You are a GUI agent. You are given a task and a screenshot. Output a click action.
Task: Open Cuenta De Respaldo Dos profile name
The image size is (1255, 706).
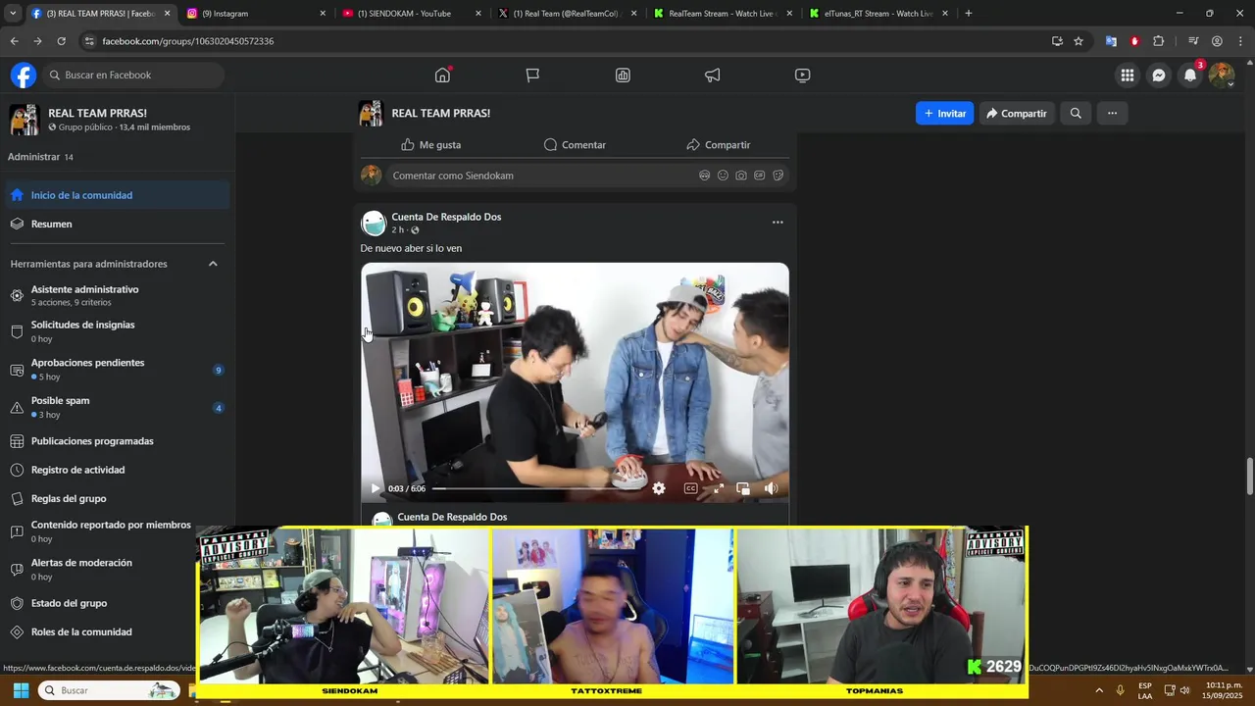pyautogui.click(x=446, y=217)
